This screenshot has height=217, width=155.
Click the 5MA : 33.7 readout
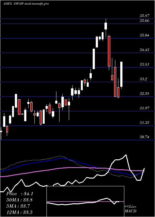tap(18, 206)
